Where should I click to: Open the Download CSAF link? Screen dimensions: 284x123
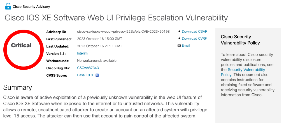tap(194, 32)
